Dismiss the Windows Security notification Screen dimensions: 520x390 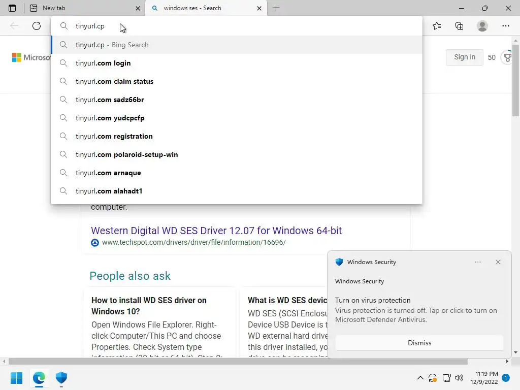(419, 343)
